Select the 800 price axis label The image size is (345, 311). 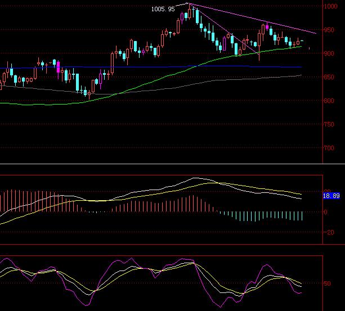(329, 101)
